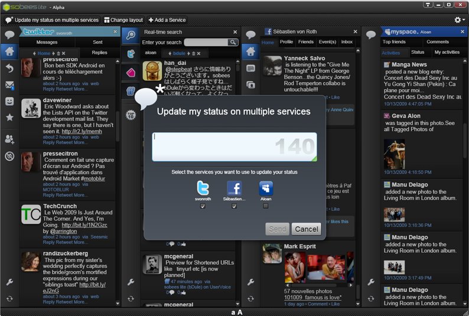Image resolution: width=469 pixels, height=316 pixels.
Task: Open Twitter Home icon in sidebar
Action: click(x=9, y=51)
